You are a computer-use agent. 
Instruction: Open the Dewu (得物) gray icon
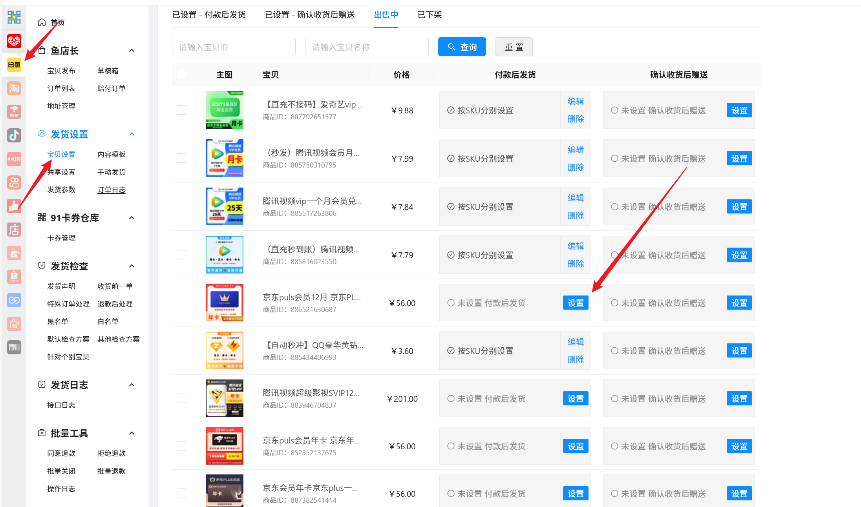click(x=14, y=347)
